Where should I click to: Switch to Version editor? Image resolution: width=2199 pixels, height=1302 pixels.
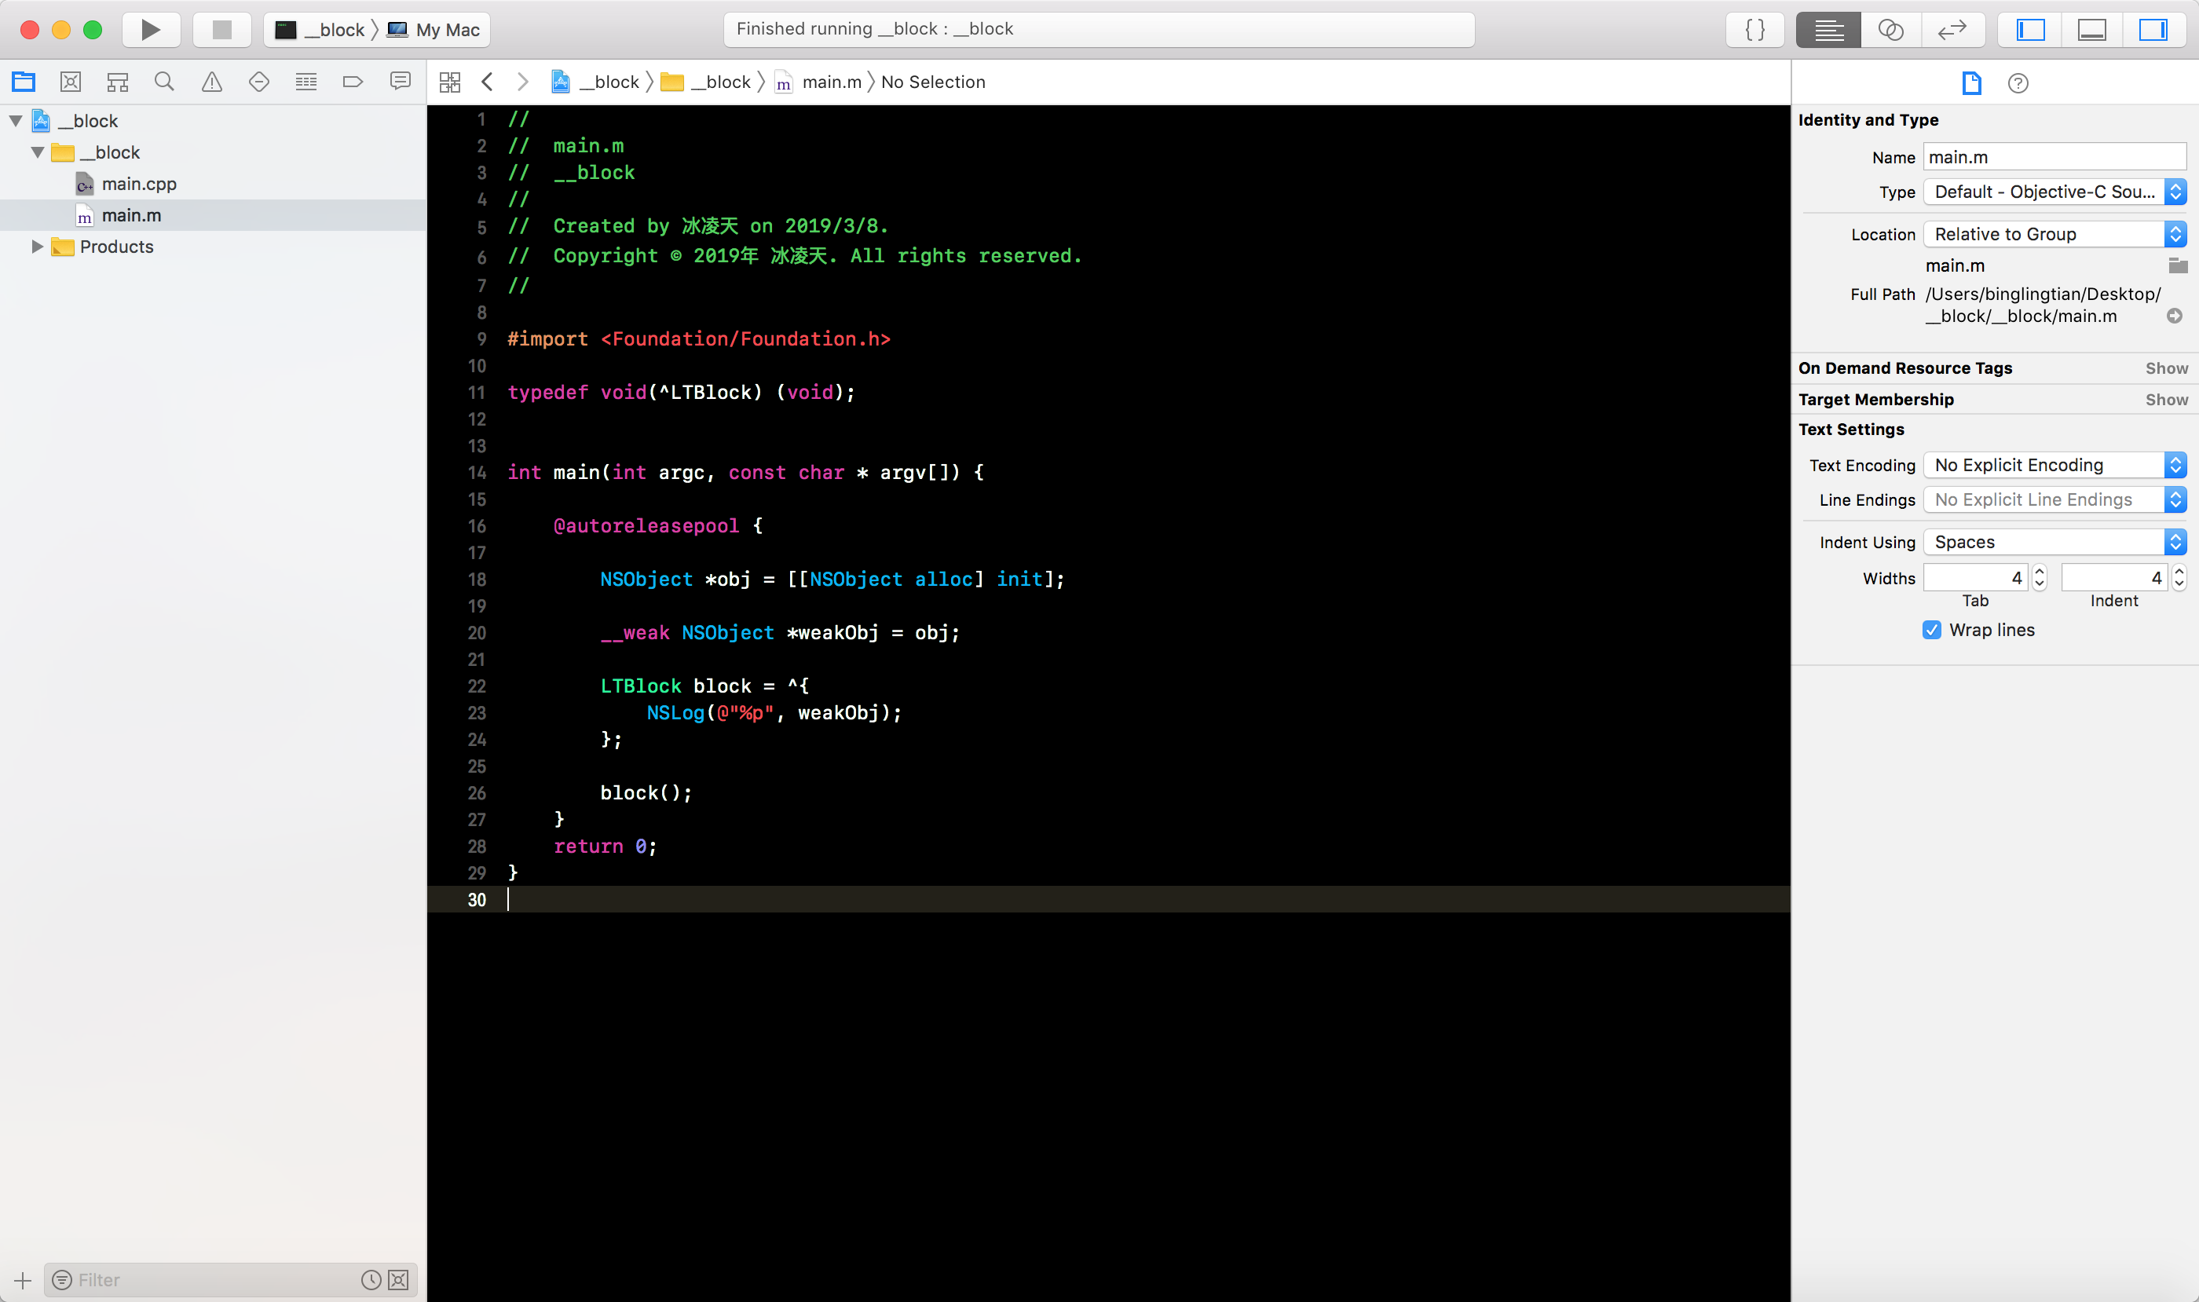pos(1952,30)
